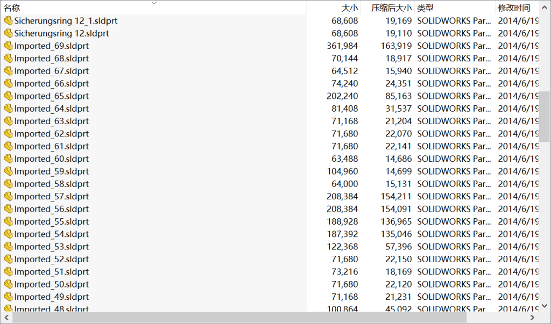Select the icon for Imported_51.sldprt
The image size is (551, 324).
(x=8, y=272)
